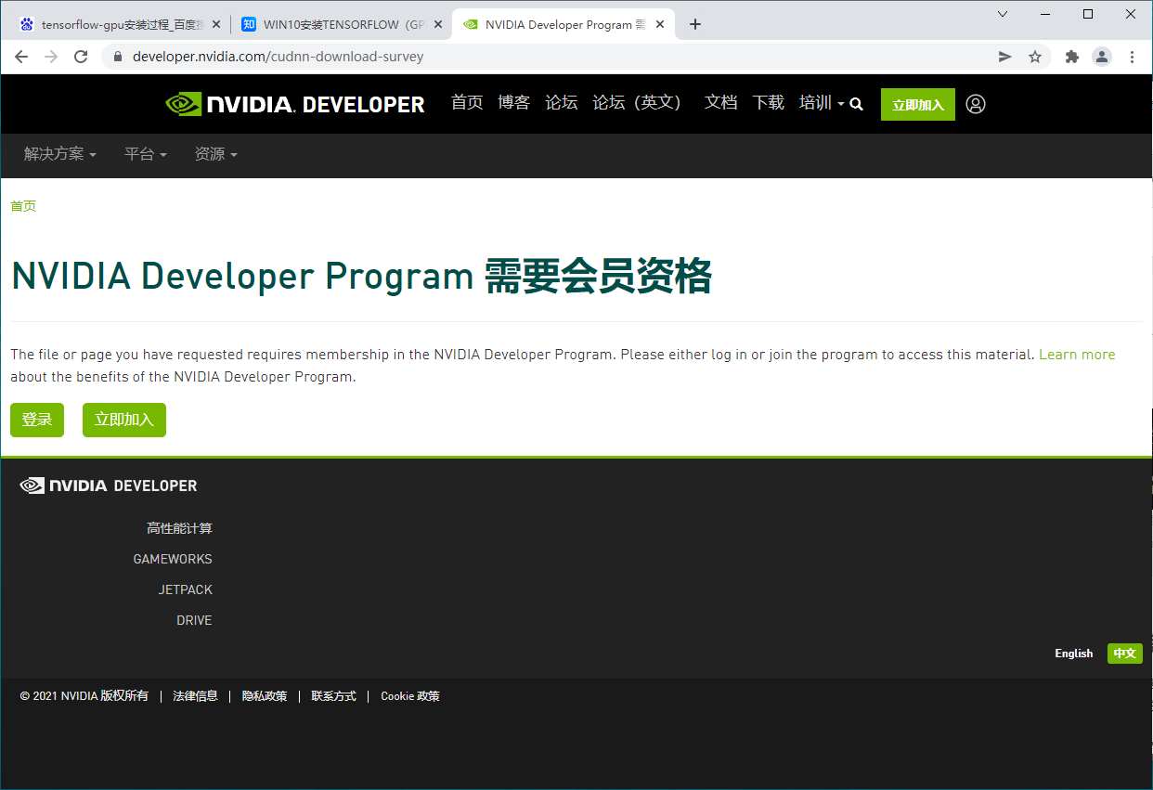Click the share page arrow icon
The height and width of the screenshot is (790, 1153).
click(1004, 57)
